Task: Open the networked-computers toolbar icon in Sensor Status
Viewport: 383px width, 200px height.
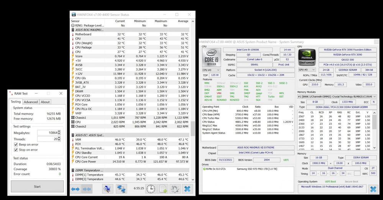Action: point(121,189)
